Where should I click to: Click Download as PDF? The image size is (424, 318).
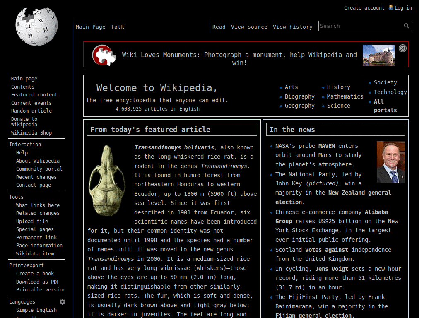pos(38,282)
